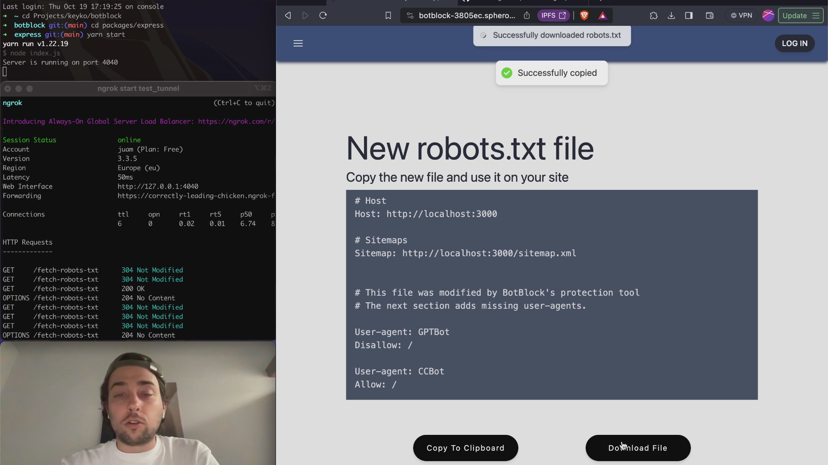
Task: Open the site's hamburger navigation menu
Action: pyautogui.click(x=298, y=43)
